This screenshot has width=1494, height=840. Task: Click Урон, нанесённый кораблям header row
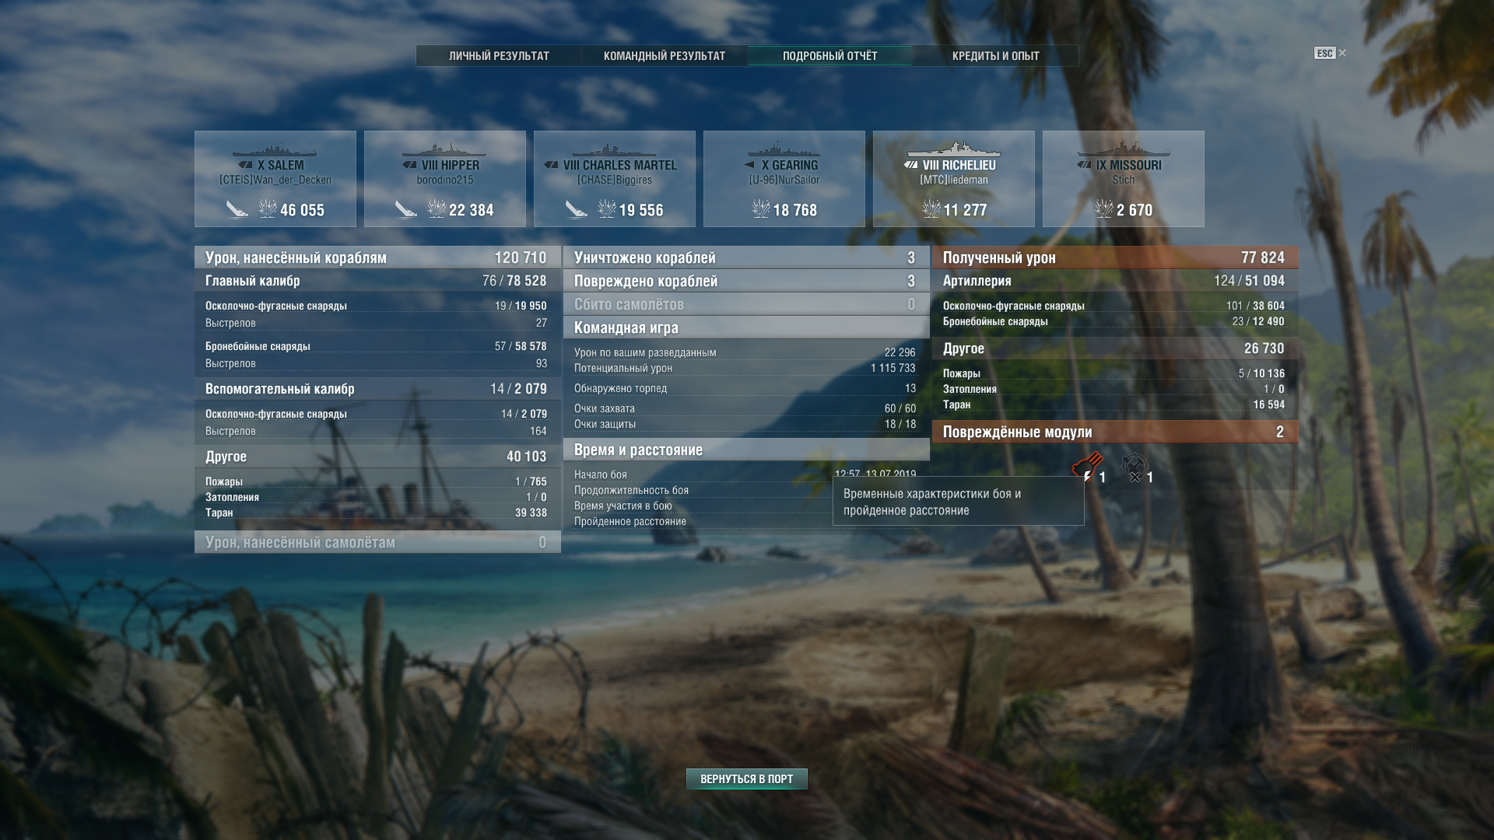point(377,257)
